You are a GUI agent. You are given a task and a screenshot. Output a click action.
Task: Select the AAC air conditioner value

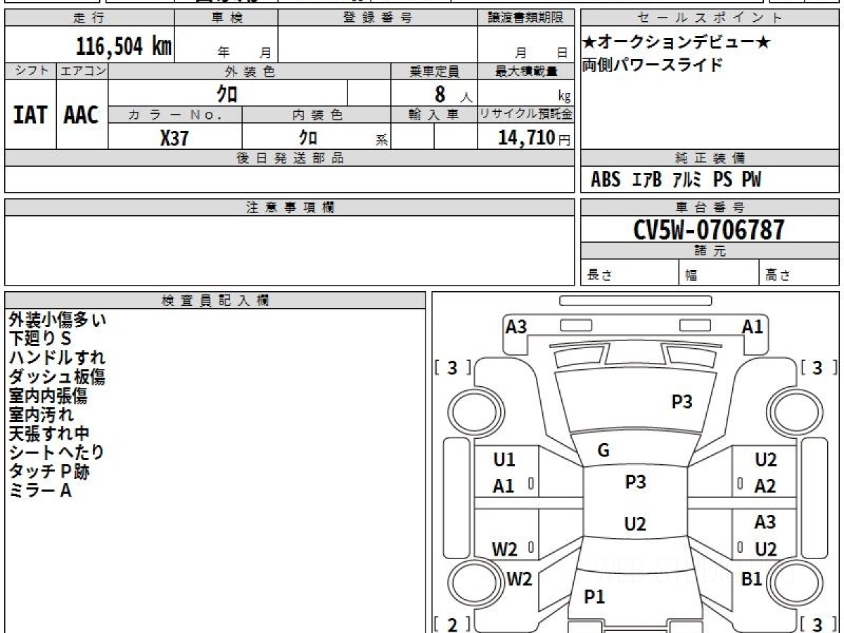pyautogui.click(x=82, y=115)
